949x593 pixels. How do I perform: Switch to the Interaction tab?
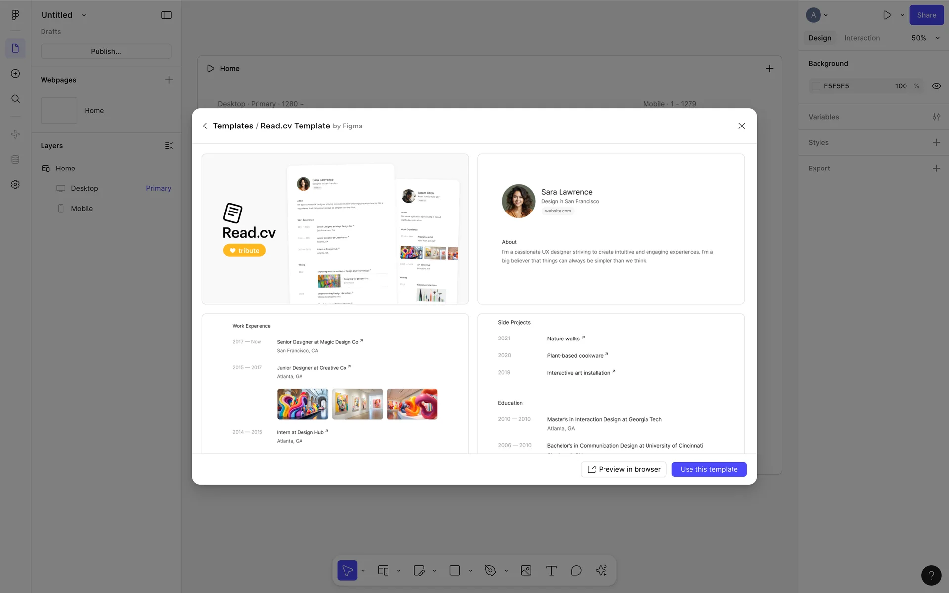click(862, 38)
